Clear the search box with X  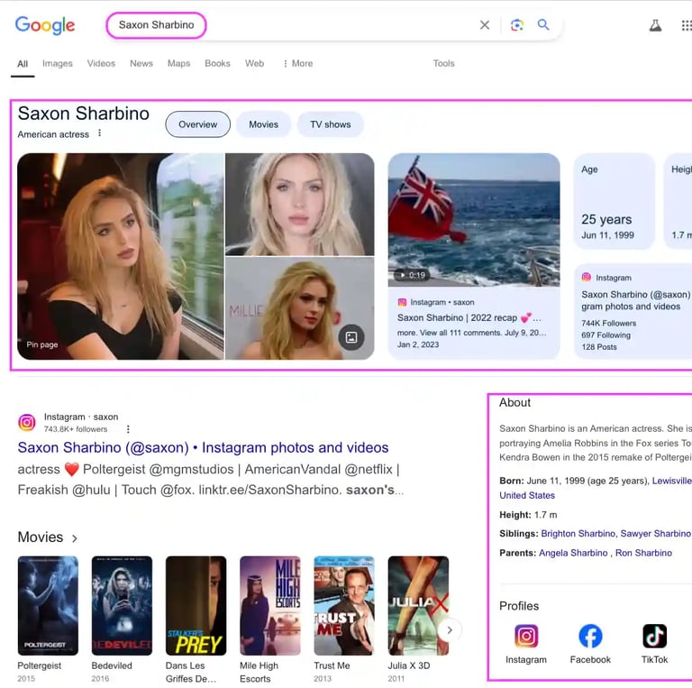[x=485, y=25]
